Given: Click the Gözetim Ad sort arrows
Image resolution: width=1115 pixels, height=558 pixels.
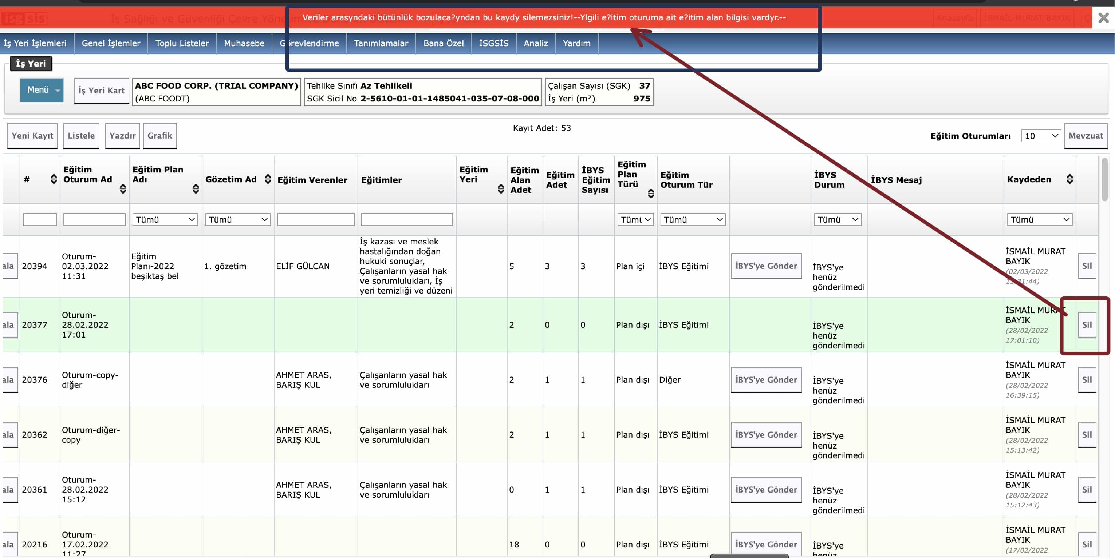Looking at the screenshot, I should point(268,179).
